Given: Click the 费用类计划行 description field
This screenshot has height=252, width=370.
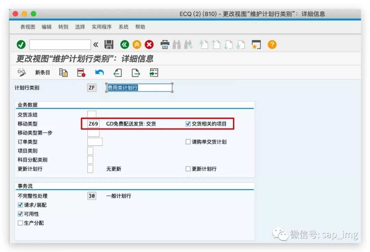Looking at the screenshot, I should click(x=139, y=88).
